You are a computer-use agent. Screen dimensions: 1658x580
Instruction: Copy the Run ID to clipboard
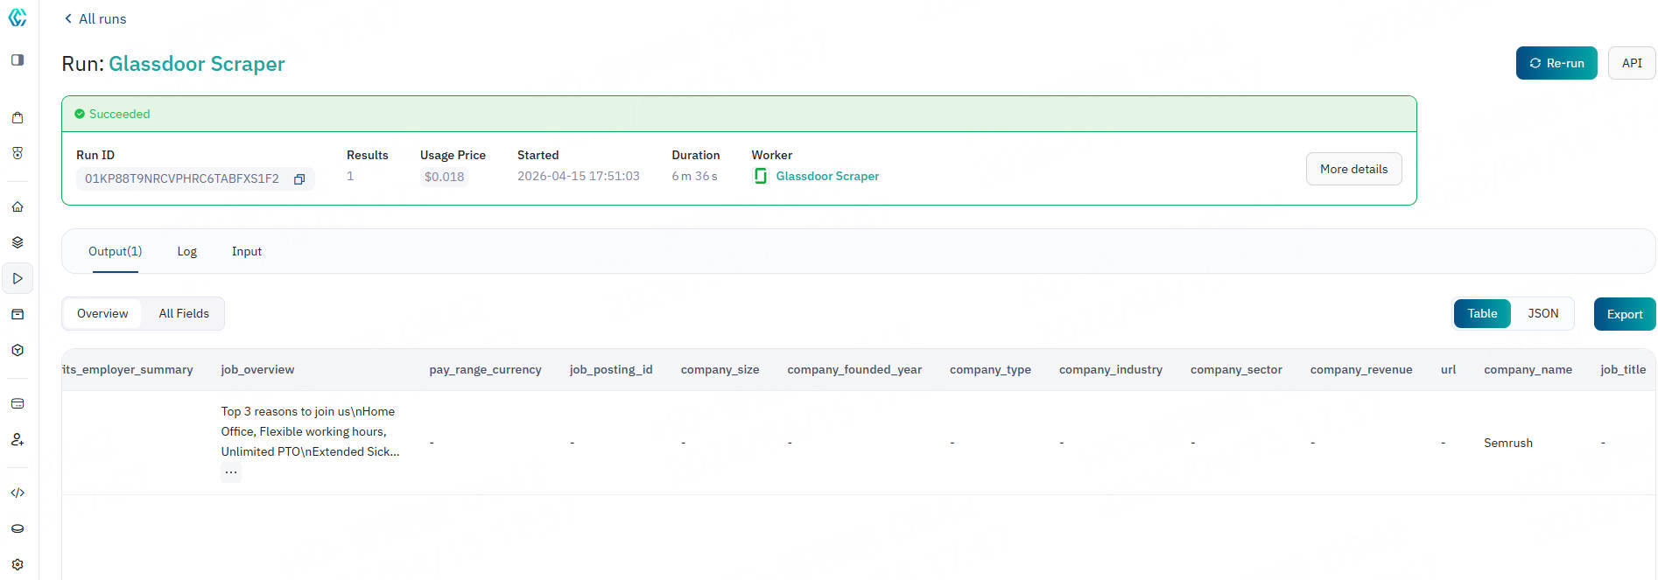[x=299, y=179]
